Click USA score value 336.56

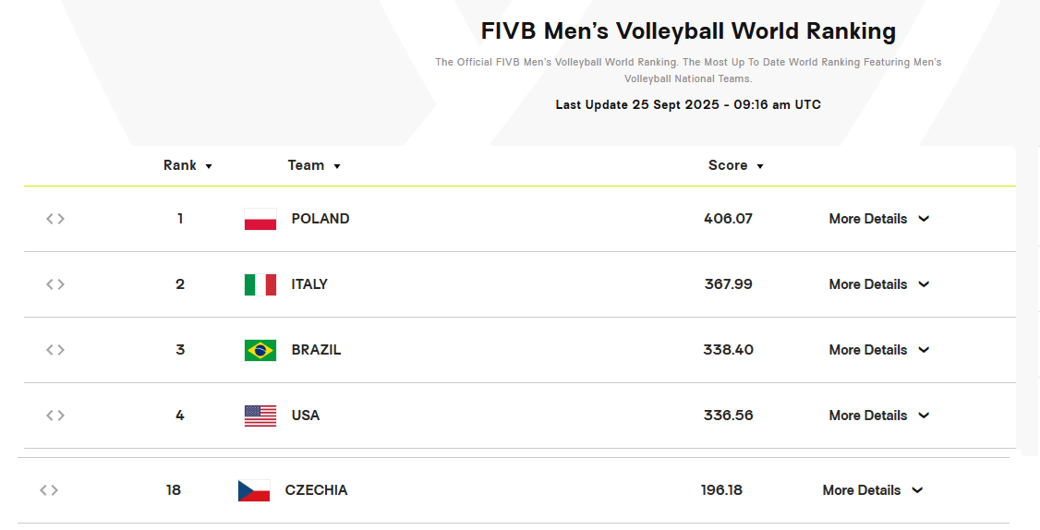728,416
